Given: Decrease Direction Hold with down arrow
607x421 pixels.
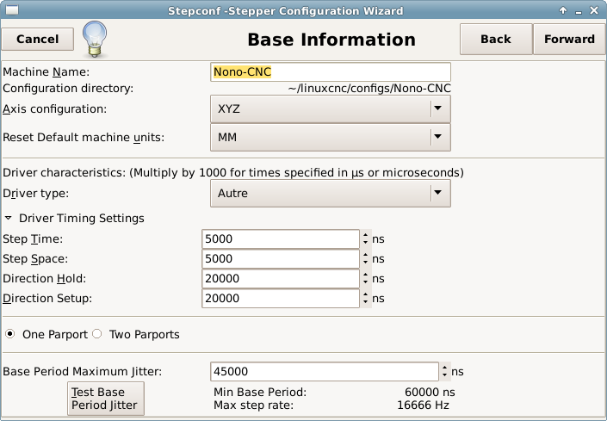Looking at the screenshot, I should [365, 282].
